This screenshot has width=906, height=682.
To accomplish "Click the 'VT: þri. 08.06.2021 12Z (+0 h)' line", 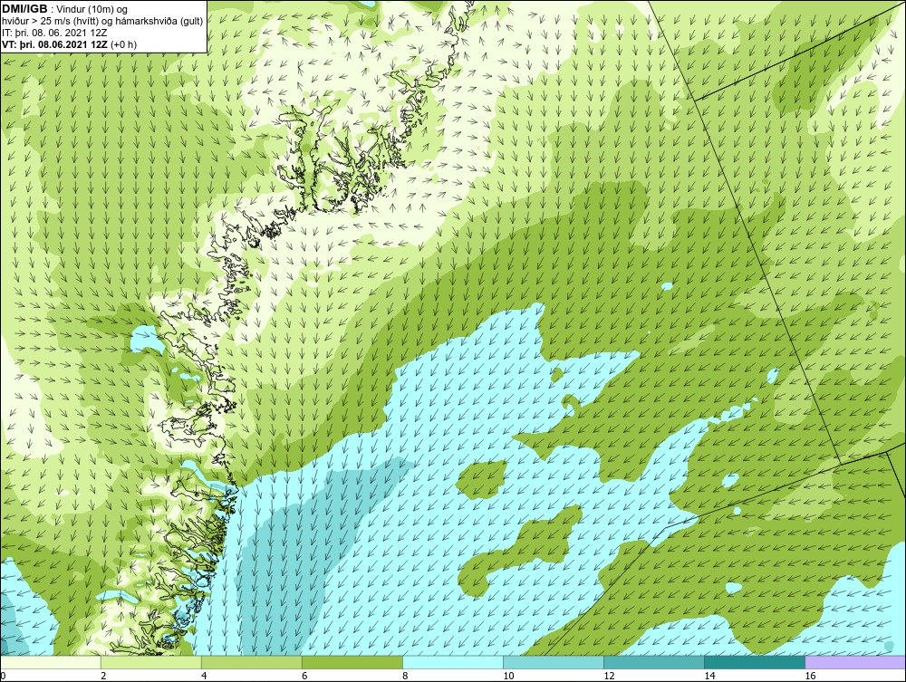I will [x=70, y=44].
